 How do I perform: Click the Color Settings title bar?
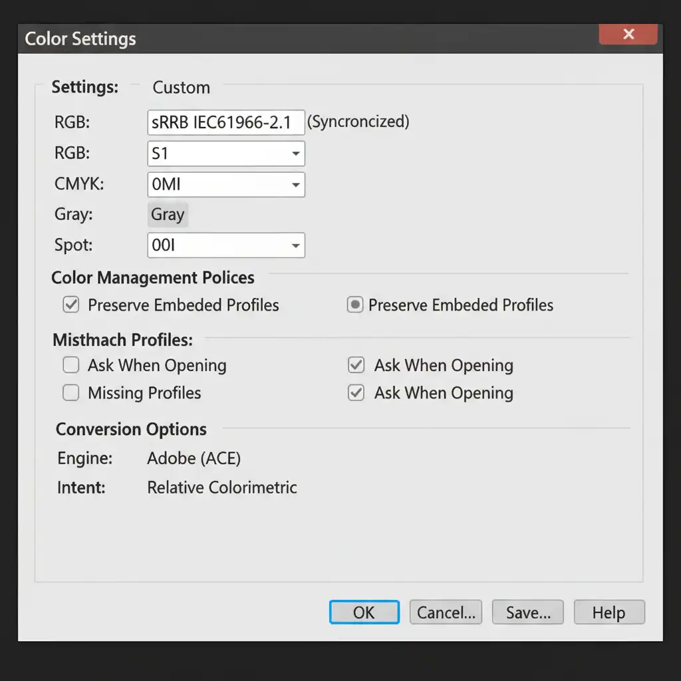299,38
